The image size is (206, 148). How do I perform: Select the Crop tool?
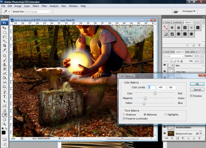tap(4, 46)
